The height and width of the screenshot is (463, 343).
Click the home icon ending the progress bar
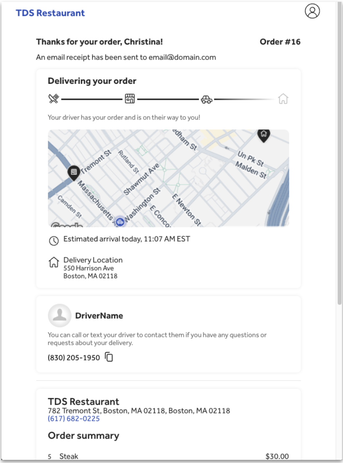[x=284, y=100]
